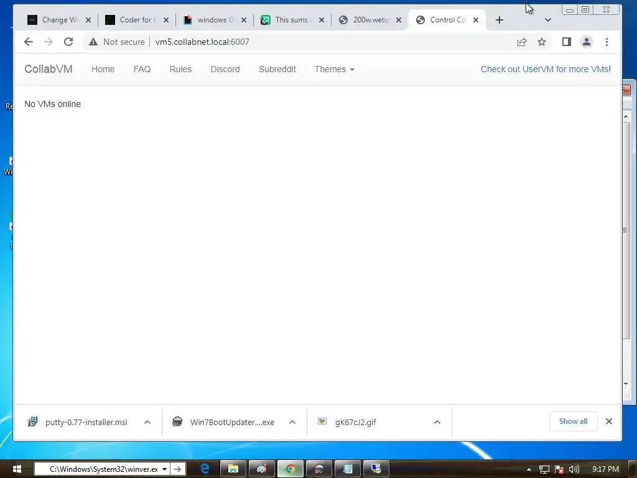
Task: Open Chrome side panel
Action: point(566,42)
